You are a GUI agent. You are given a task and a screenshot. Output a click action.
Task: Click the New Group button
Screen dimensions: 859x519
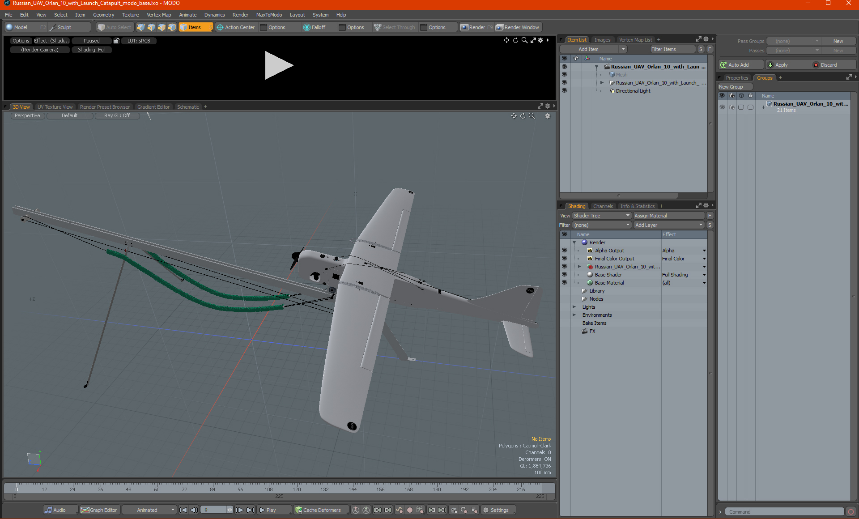pos(735,87)
